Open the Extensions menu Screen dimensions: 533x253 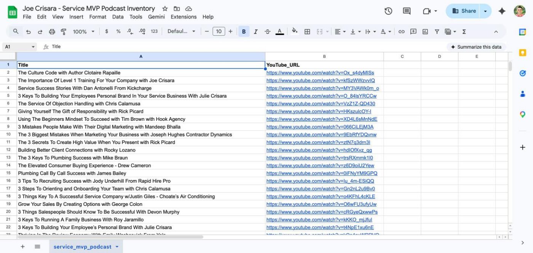coord(184,17)
